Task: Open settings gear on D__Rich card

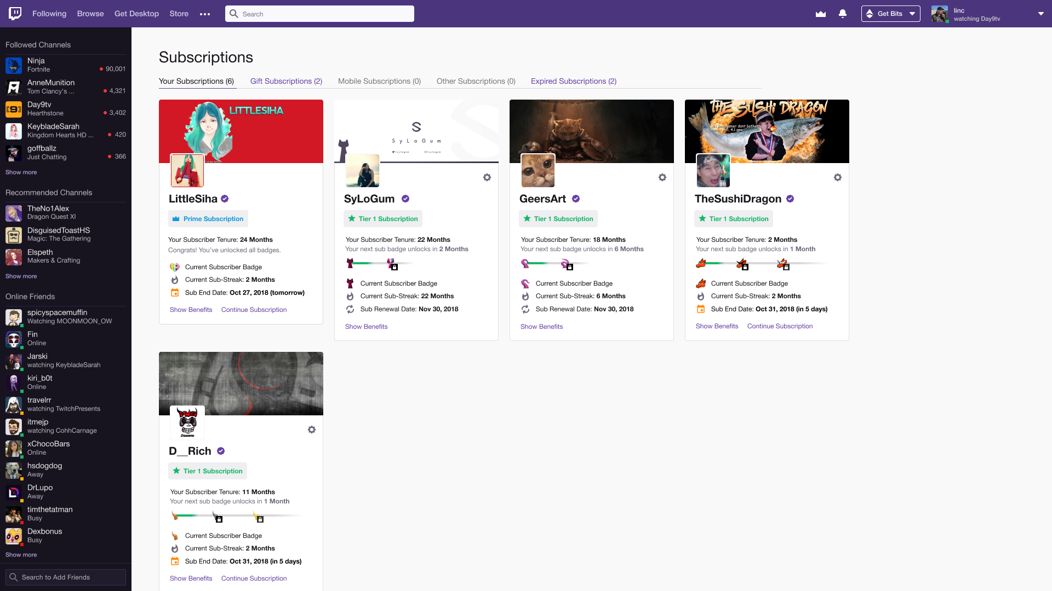Action: pos(312,430)
